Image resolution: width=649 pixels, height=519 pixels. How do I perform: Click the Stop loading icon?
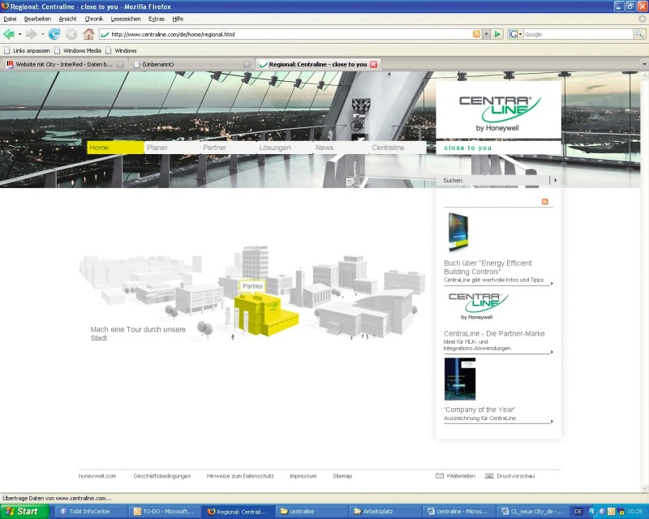pyautogui.click(x=71, y=34)
